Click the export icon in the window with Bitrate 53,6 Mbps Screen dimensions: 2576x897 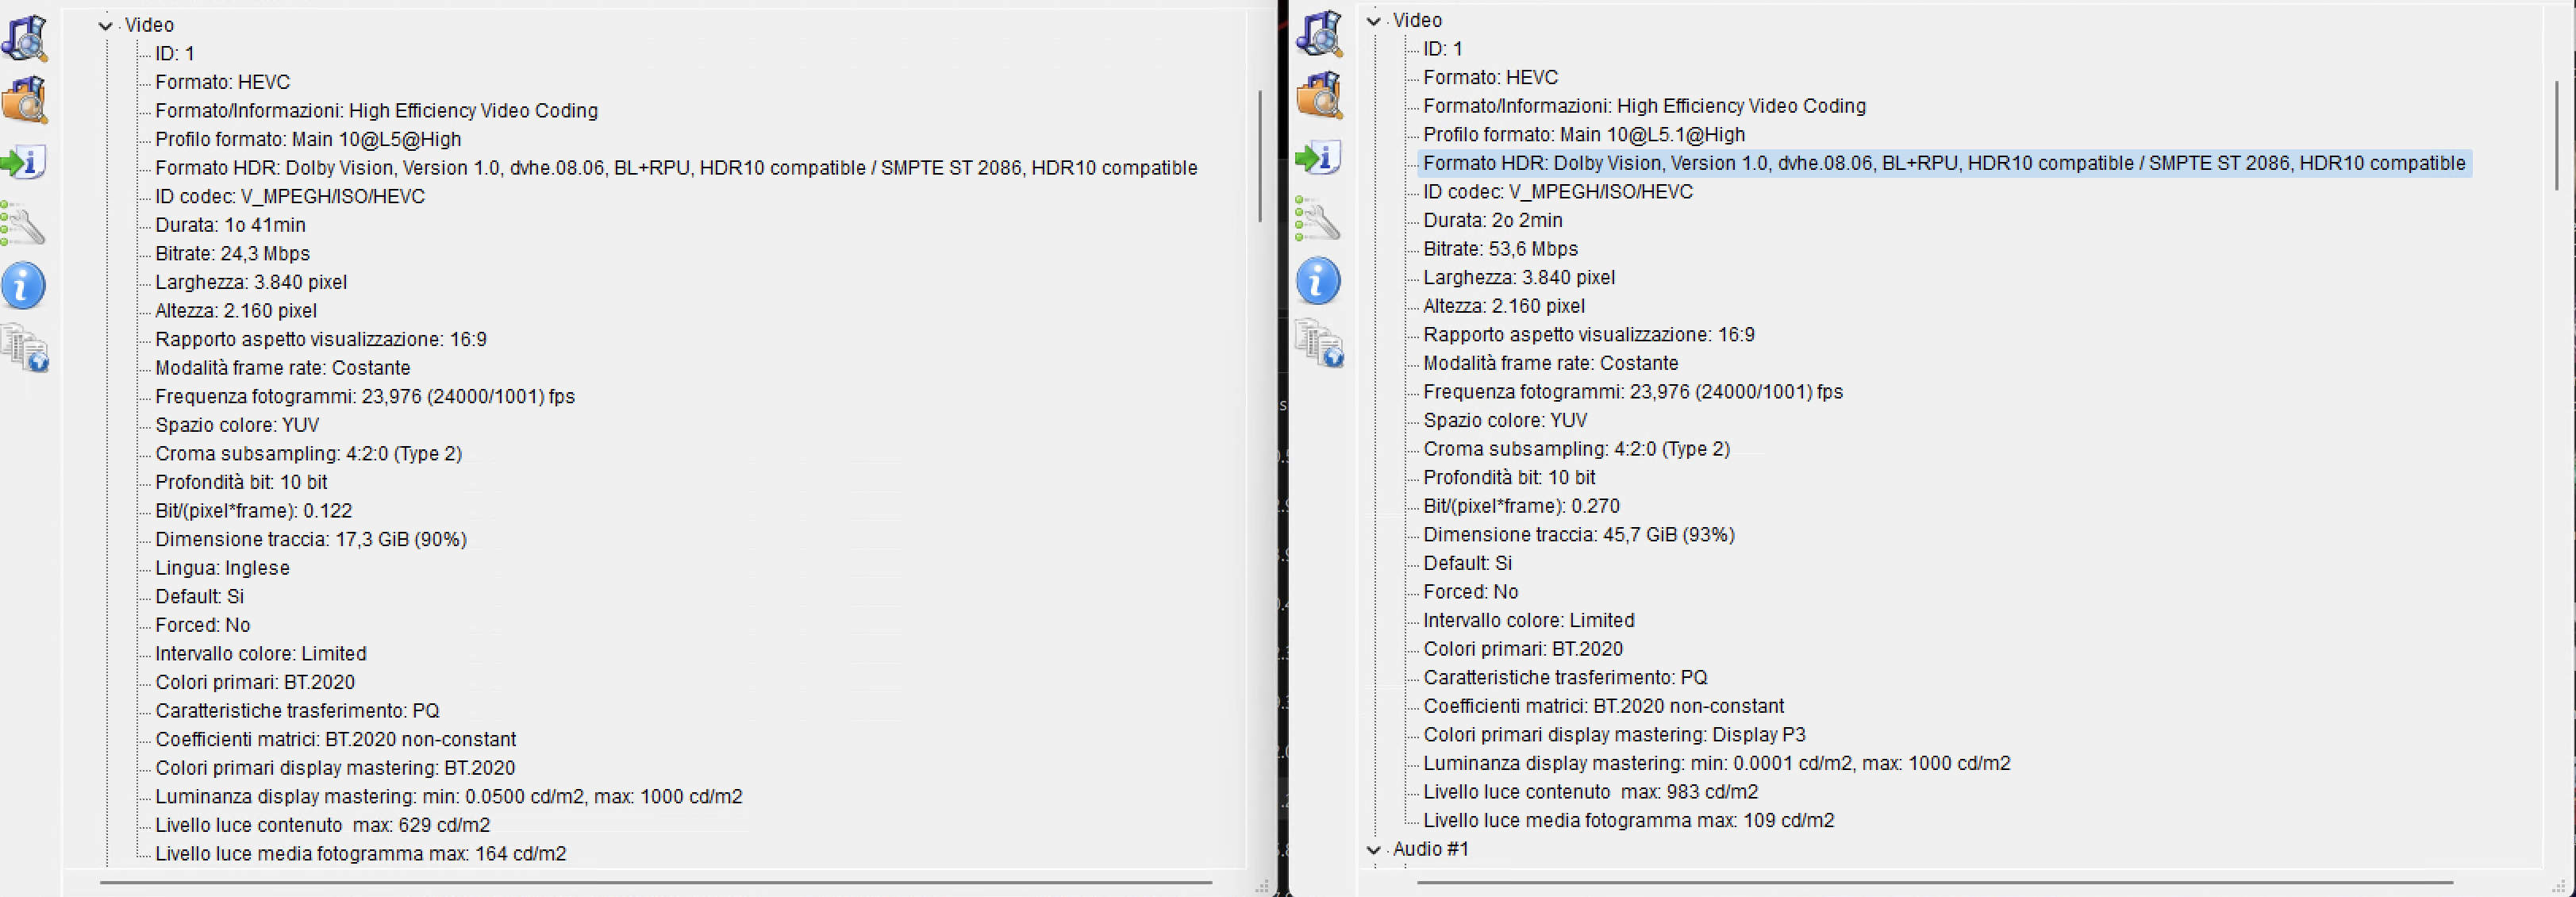click(1318, 157)
